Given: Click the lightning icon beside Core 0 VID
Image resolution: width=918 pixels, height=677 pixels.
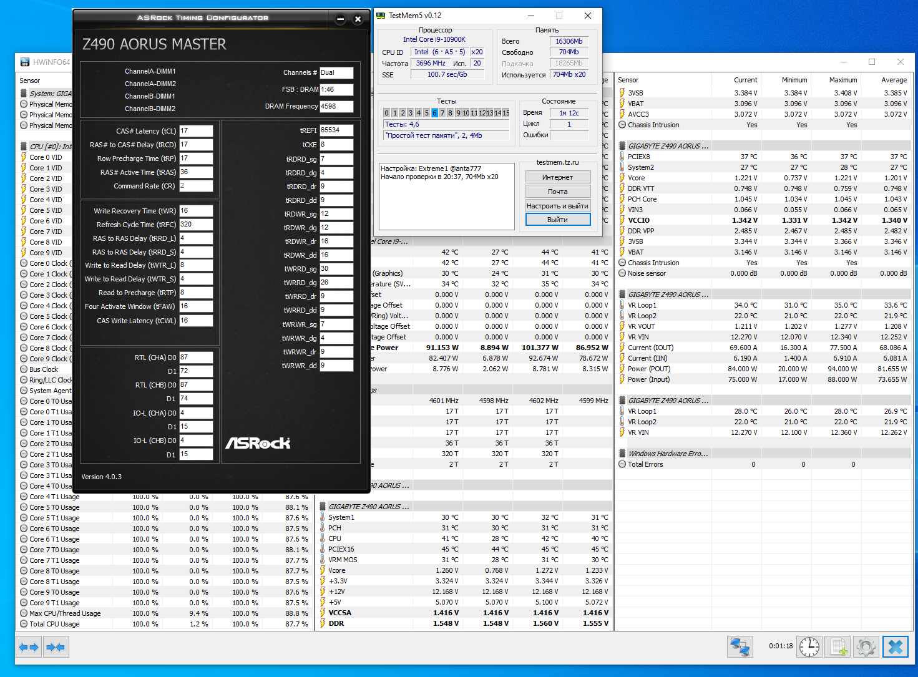Looking at the screenshot, I should click(24, 157).
